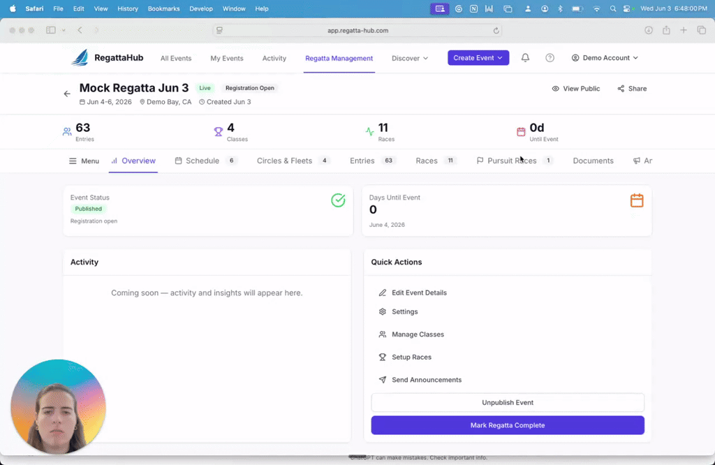Open notifications bell
Viewport: 715px width, 465px height.
pyautogui.click(x=525, y=58)
